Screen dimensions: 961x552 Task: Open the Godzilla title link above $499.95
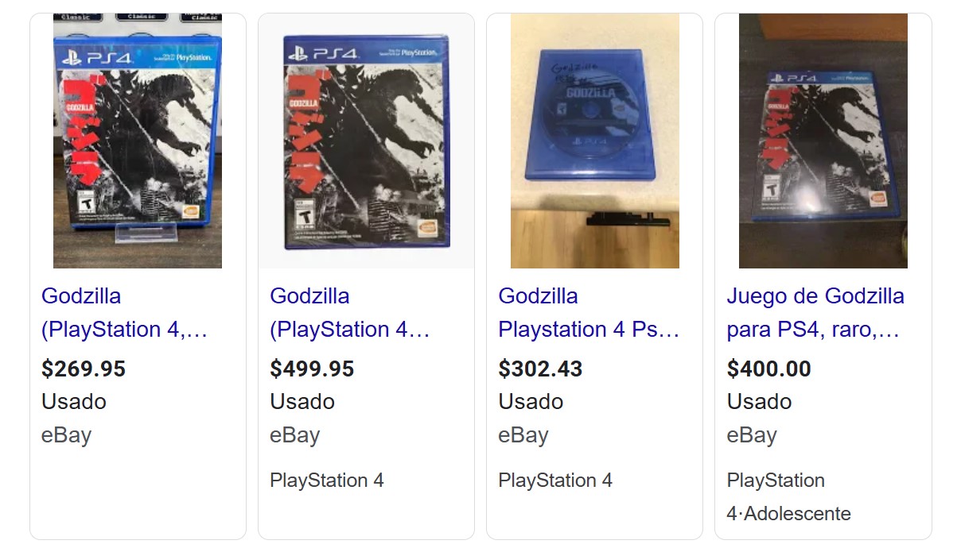coord(349,312)
